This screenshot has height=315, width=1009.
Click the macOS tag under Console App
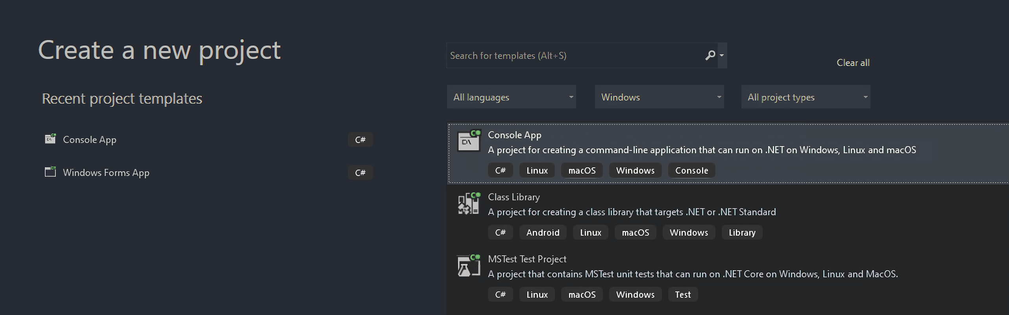point(582,170)
